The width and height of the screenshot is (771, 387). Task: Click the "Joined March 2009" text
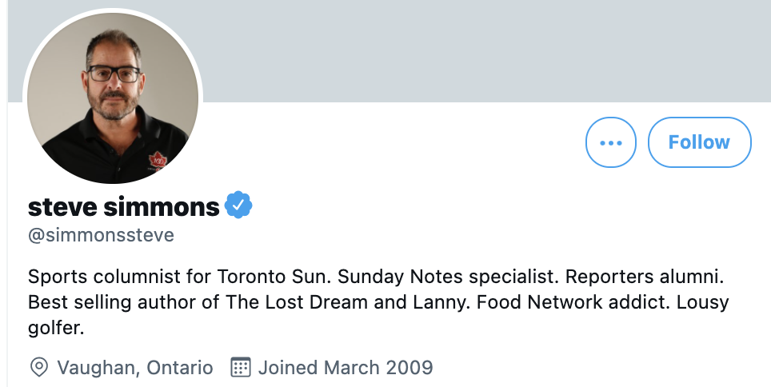pyautogui.click(x=346, y=368)
